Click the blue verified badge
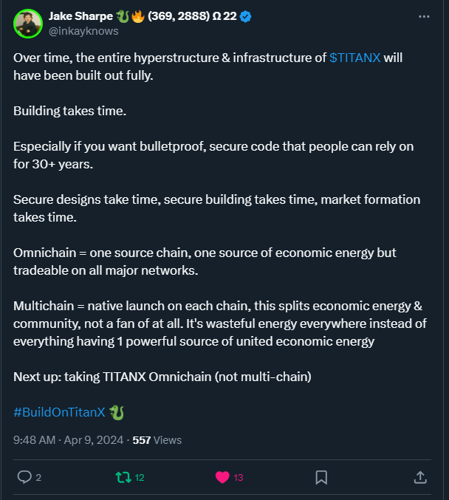 (246, 17)
